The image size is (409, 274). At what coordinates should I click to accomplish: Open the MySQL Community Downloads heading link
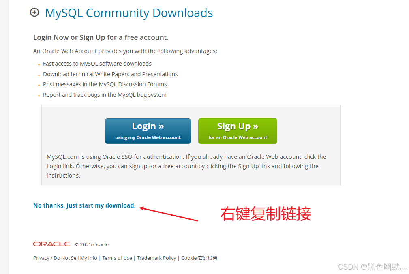tap(129, 13)
